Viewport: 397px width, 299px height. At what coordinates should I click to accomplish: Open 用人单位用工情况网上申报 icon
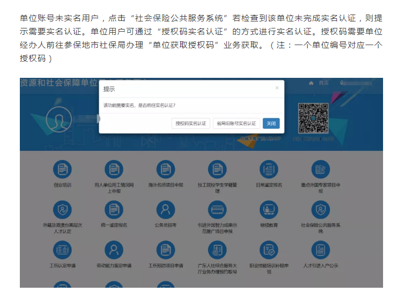(113, 170)
